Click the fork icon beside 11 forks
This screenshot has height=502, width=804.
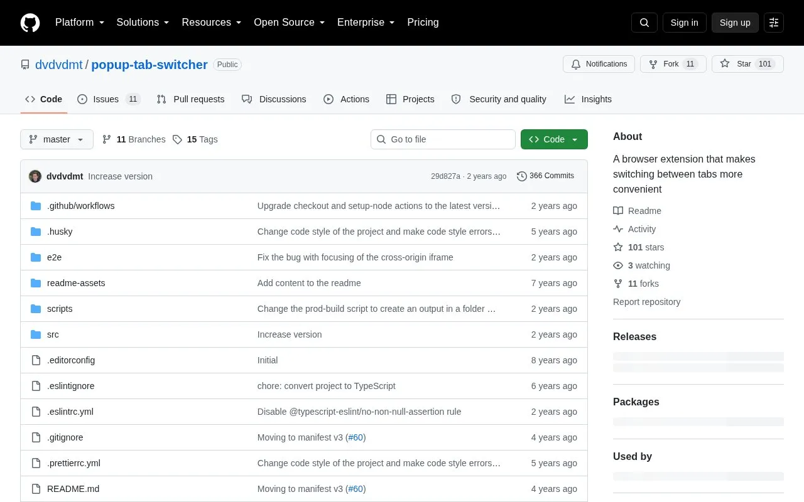tap(618, 284)
